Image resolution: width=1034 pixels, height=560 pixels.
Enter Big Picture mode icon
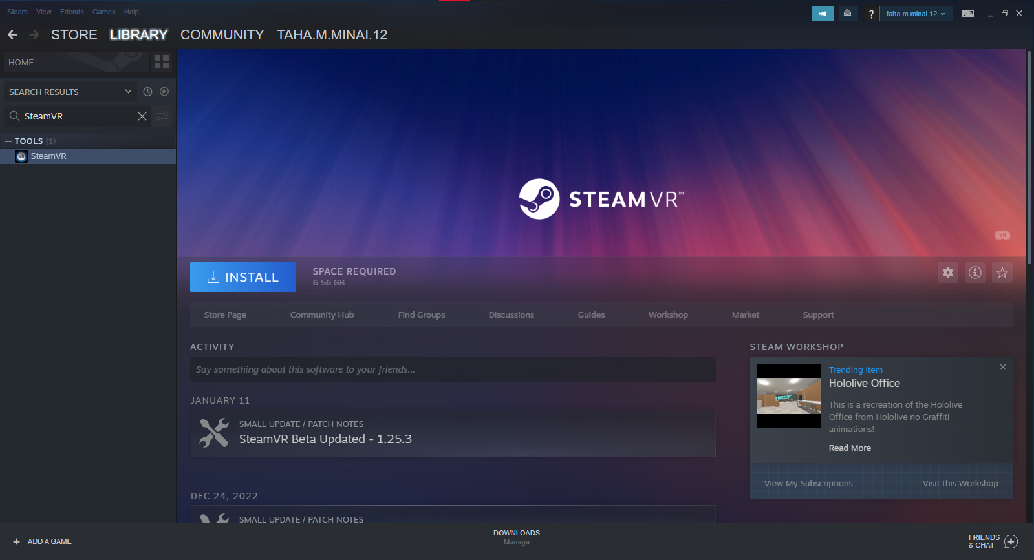[x=968, y=14]
